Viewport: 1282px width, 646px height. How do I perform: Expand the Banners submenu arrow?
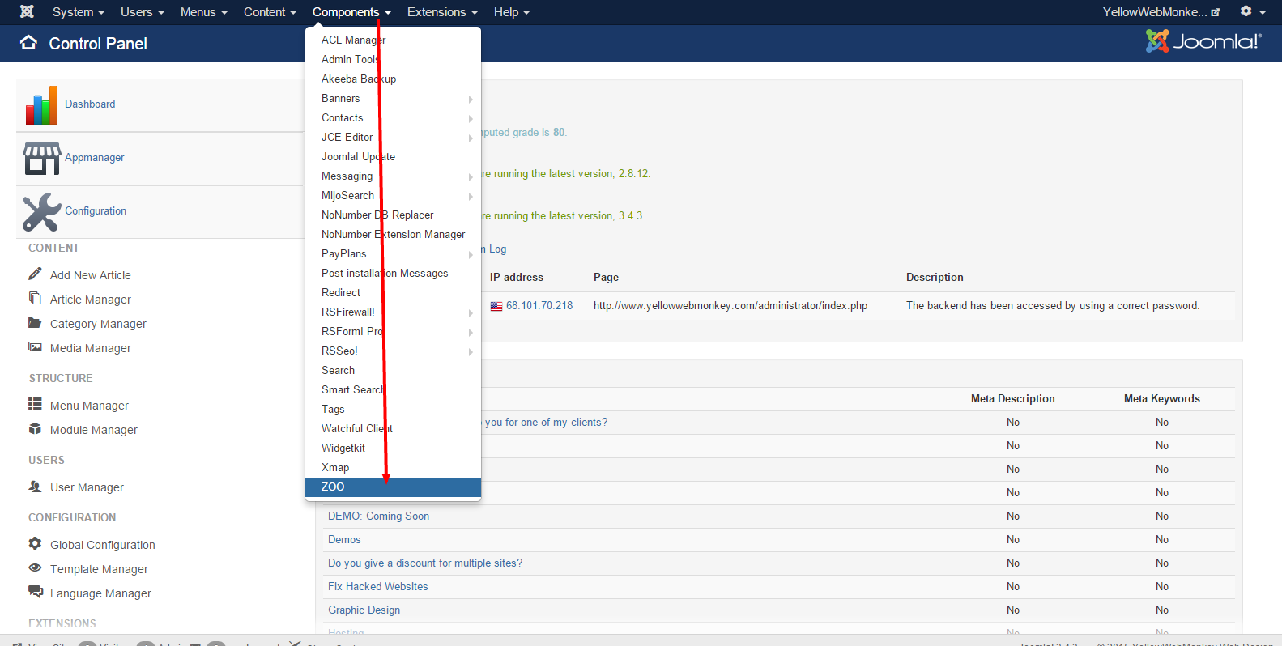471,99
